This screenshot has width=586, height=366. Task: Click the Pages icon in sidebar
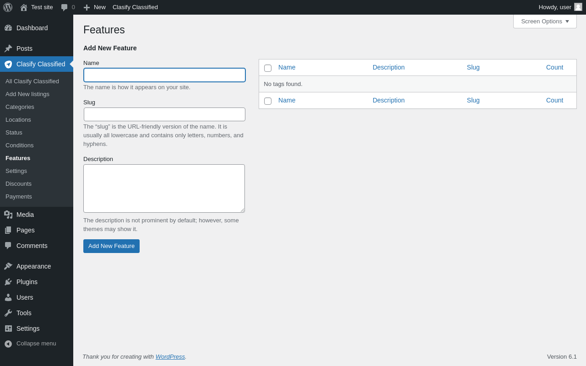pos(8,230)
